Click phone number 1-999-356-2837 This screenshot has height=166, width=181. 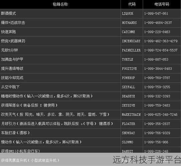[157, 124]
